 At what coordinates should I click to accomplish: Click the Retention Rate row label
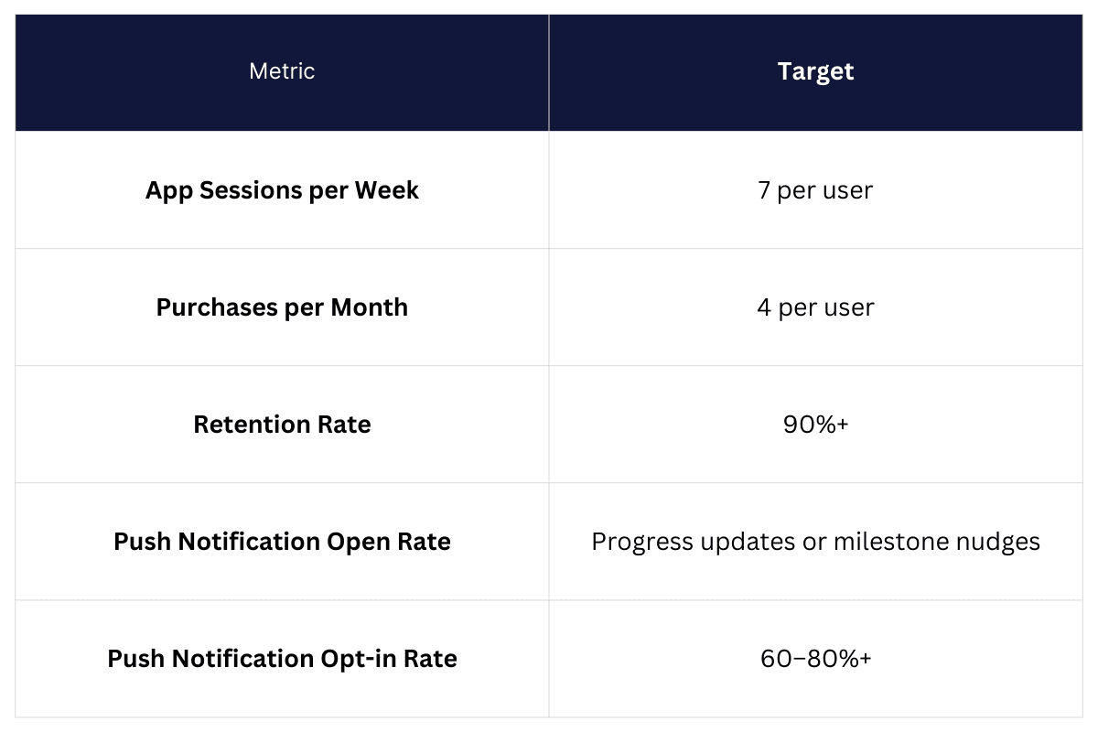(282, 425)
